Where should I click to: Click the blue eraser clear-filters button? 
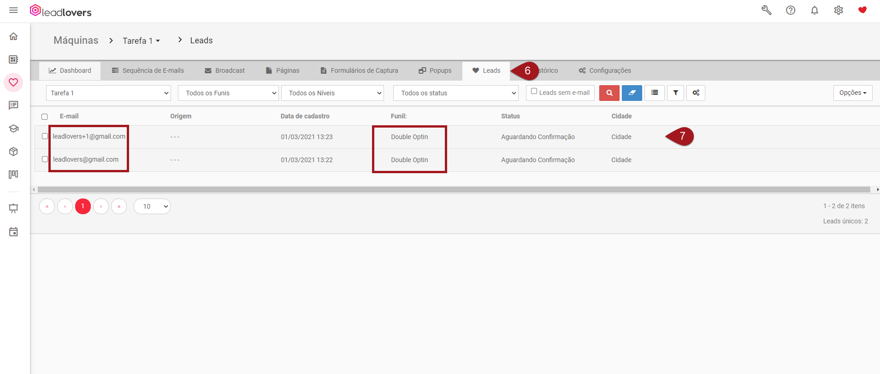click(x=632, y=93)
